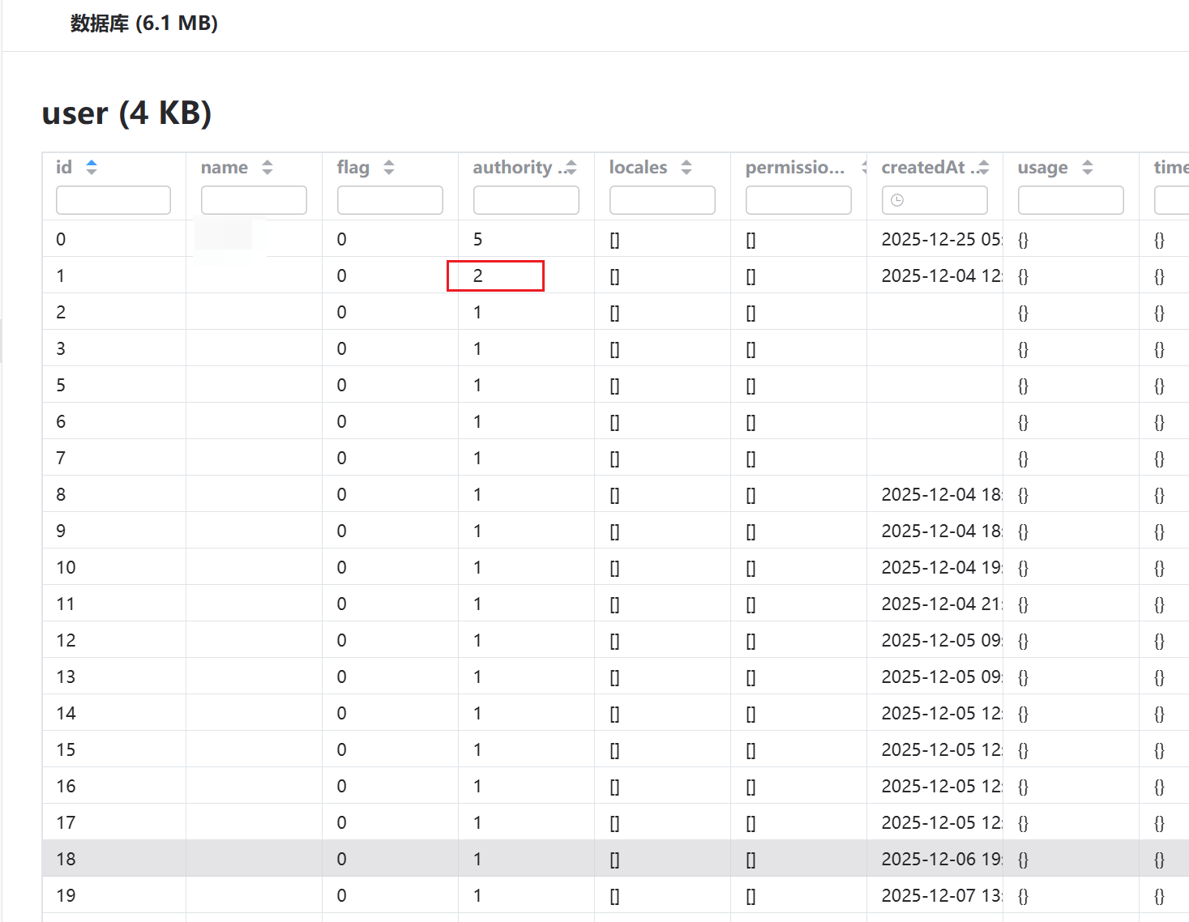
Task: Click clock icon in createdAt filter
Action: 897,200
